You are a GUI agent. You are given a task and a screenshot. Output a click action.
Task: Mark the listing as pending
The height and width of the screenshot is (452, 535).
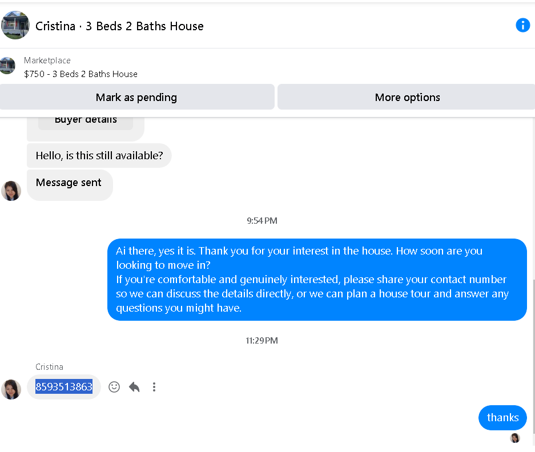137,97
